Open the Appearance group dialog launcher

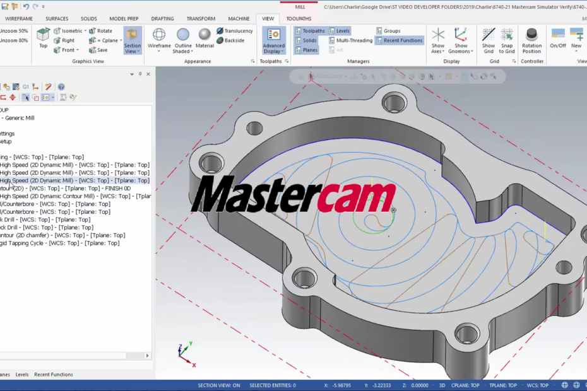[x=252, y=61]
